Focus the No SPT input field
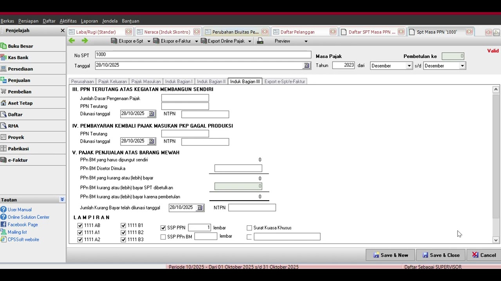 point(203,55)
